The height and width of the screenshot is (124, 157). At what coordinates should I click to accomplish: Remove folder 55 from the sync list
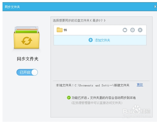(x=140, y=30)
